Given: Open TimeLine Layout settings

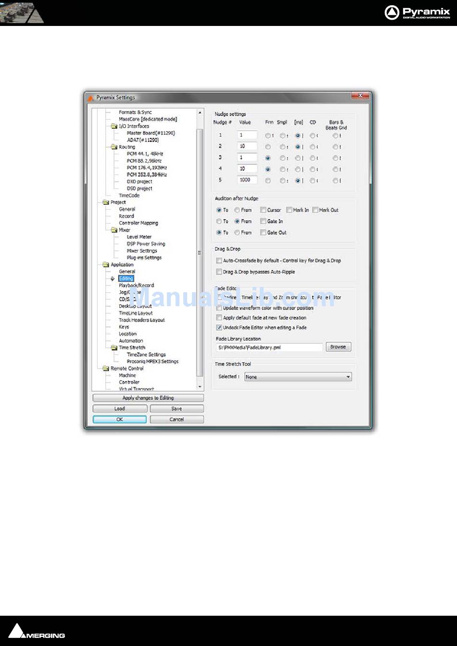Looking at the screenshot, I should (x=136, y=313).
